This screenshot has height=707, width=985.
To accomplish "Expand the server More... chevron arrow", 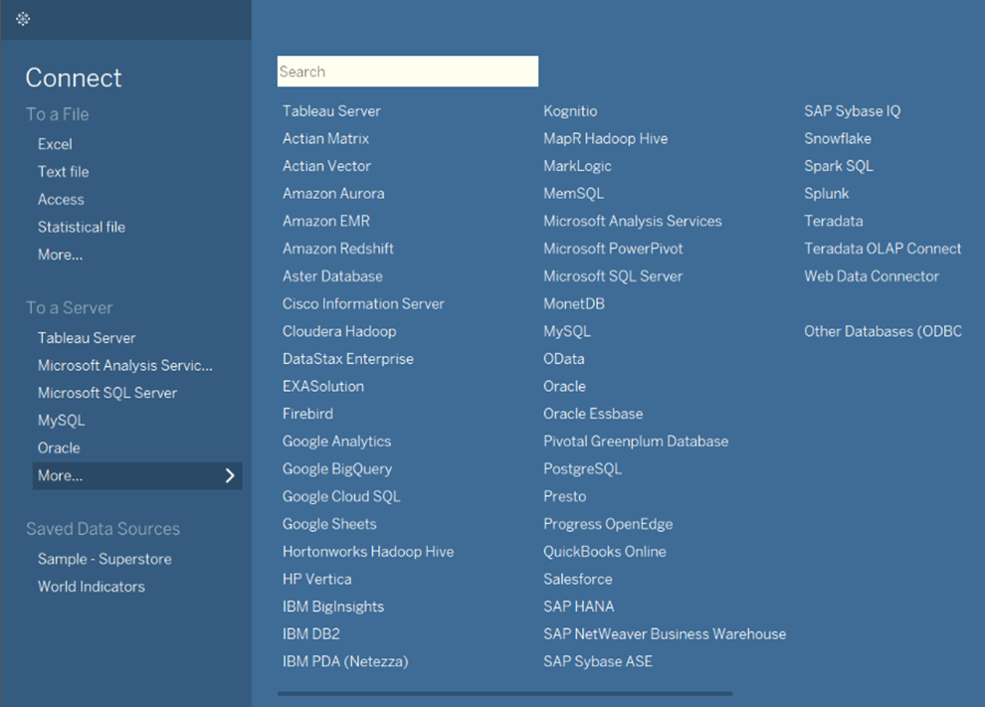I will click(230, 476).
